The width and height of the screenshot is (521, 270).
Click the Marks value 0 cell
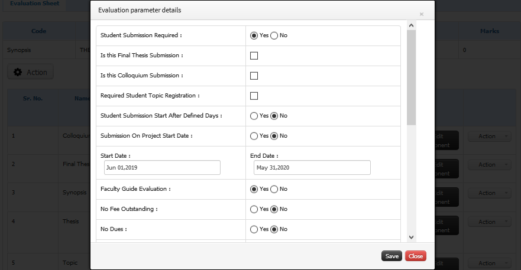(490, 50)
